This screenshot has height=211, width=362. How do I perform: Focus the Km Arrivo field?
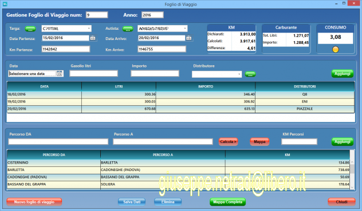pyautogui.click(x=162, y=49)
